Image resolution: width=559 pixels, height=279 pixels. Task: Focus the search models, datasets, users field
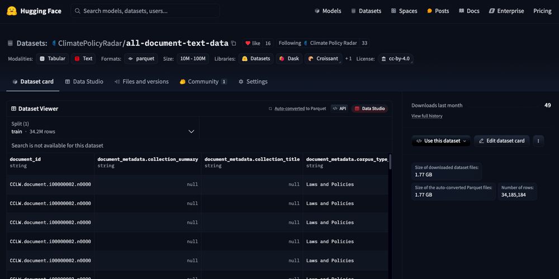pos(145,11)
